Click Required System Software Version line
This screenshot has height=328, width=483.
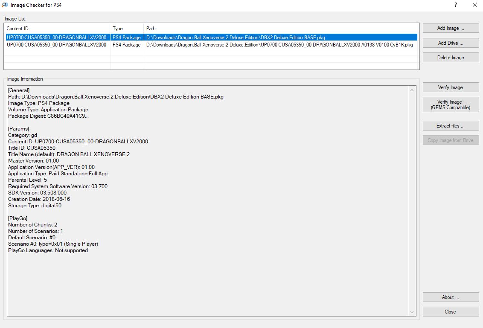pos(58,186)
